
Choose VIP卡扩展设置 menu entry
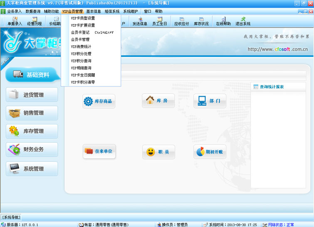[91, 25]
